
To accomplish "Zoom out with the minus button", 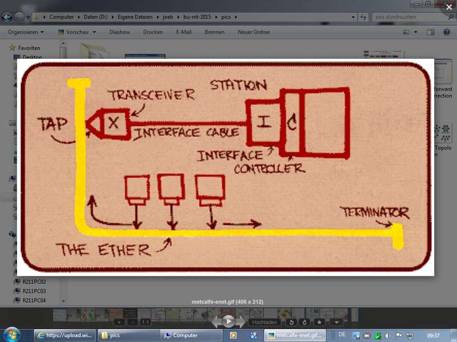I will pos(133,322).
